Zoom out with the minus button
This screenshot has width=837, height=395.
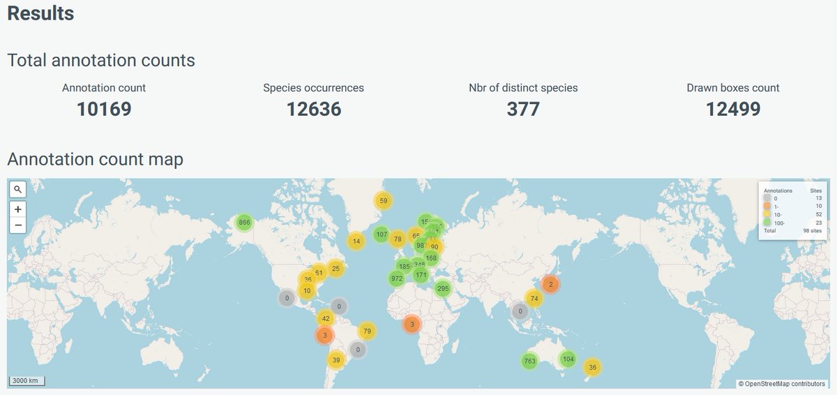(x=18, y=225)
